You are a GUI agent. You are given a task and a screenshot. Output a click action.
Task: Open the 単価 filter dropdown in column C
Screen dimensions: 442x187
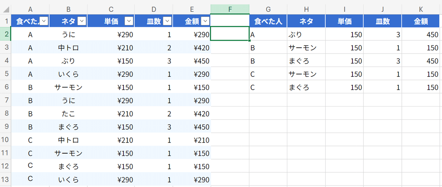[x=129, y=22]
